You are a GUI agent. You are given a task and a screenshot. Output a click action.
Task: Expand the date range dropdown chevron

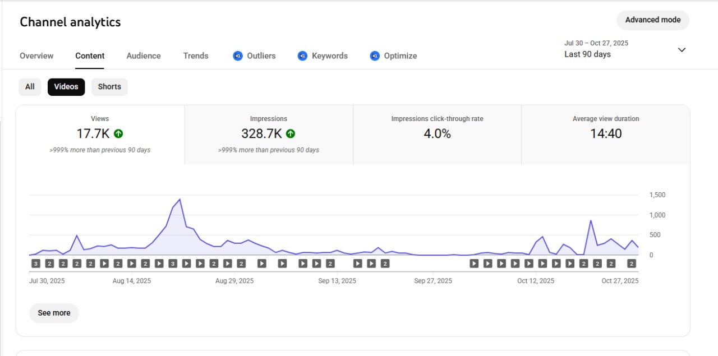[682, 49]
